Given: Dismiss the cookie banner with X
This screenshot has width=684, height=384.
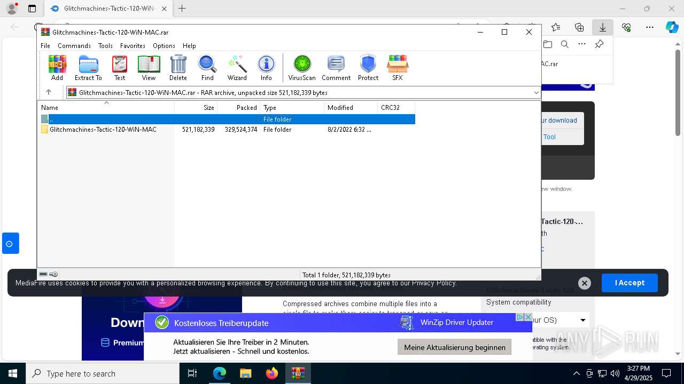Looking at the screenshot, I should coord(585,283).
